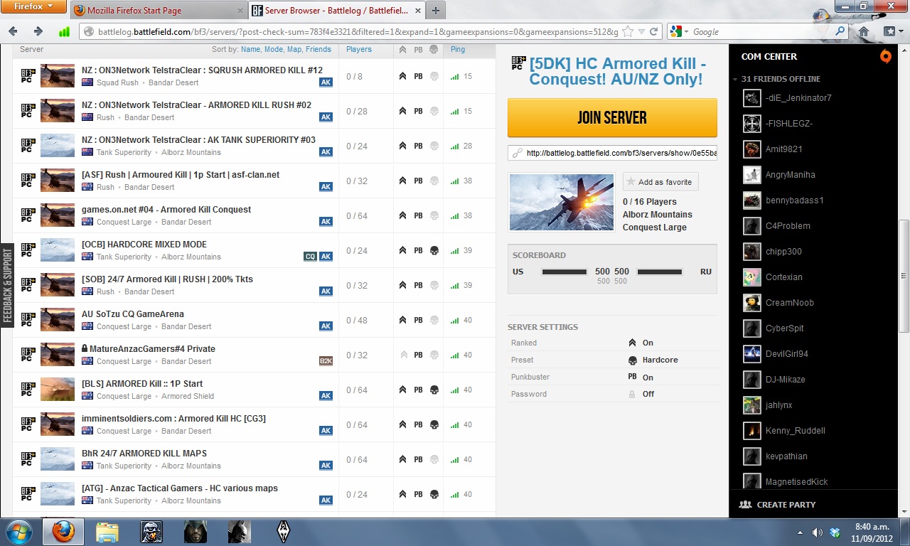Click the Origin logo in Com Center
The image size is (910, 546).
(x=885, y=57)
